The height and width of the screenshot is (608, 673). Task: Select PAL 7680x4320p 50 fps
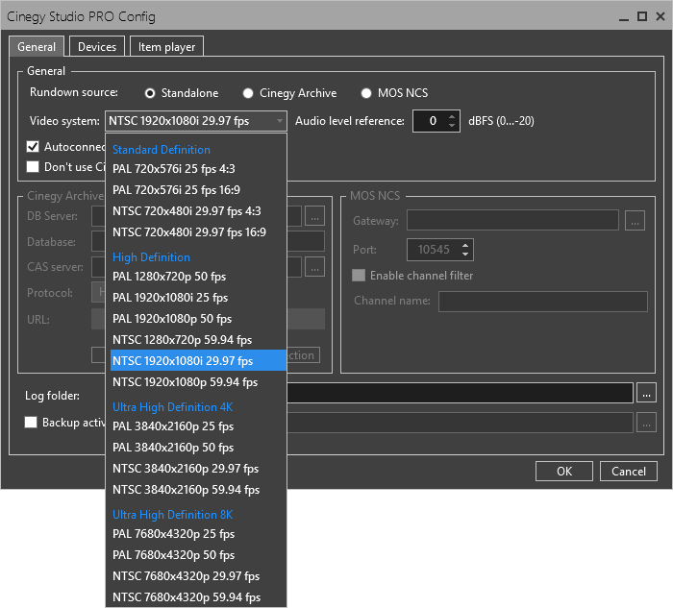[x=196, y=555]
